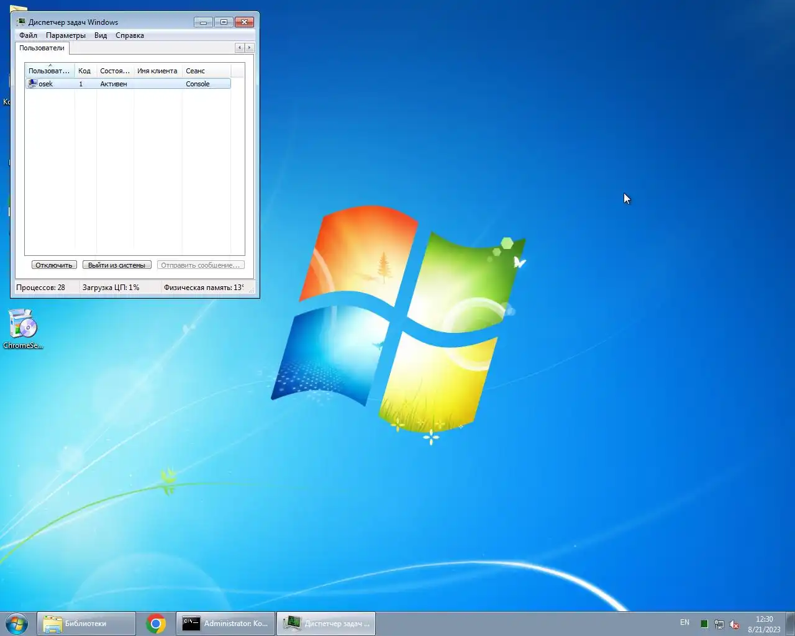Screen dimensions: 795x636
Task: Click the Task Manager title bar icon
Action: point(22,22)
